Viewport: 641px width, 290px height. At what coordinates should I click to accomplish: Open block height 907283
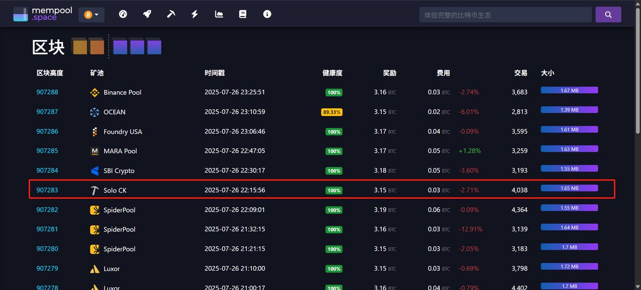(x=47, y=190)
